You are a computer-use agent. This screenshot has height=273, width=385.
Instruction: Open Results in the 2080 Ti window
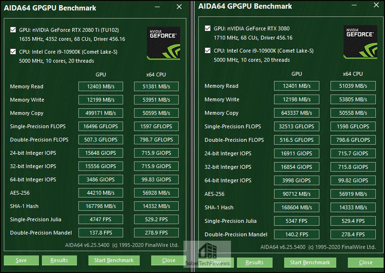click(x=59, y=260)
